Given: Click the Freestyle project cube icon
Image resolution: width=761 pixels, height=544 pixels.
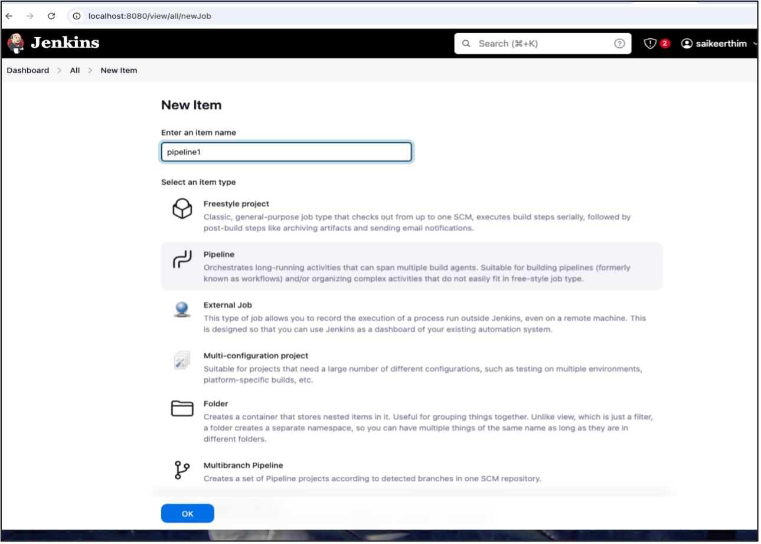Looking at the screenshot, I should click(x=182, y=208).
